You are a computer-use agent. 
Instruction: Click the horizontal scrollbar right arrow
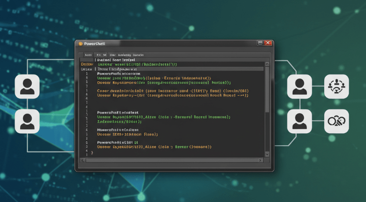tap(261, 160)
